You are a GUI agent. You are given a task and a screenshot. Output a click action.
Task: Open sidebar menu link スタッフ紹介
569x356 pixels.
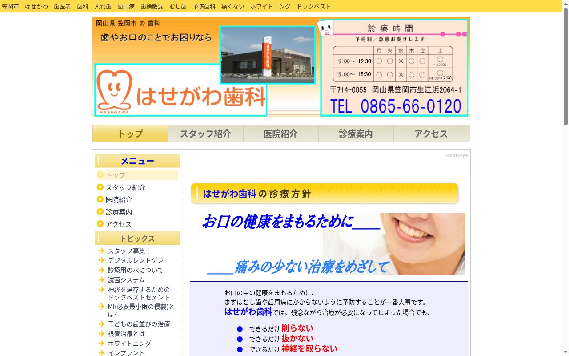coord(125,187)
